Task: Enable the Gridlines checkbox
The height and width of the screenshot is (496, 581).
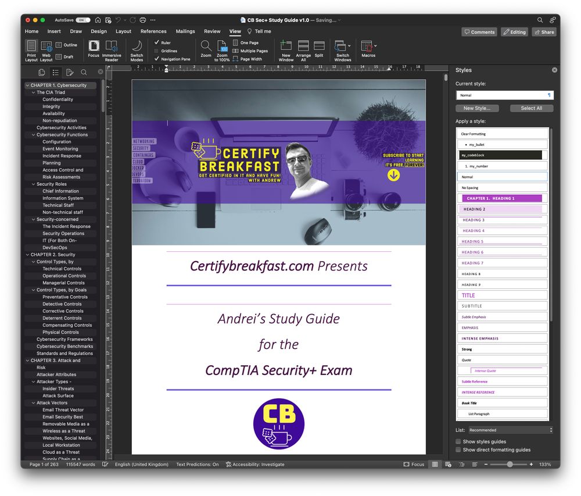Action: [157, 51]
